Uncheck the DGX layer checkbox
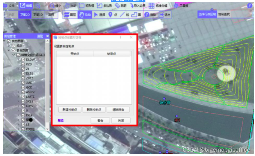Viewport: 255px width, 156px height. pos(23,115)
